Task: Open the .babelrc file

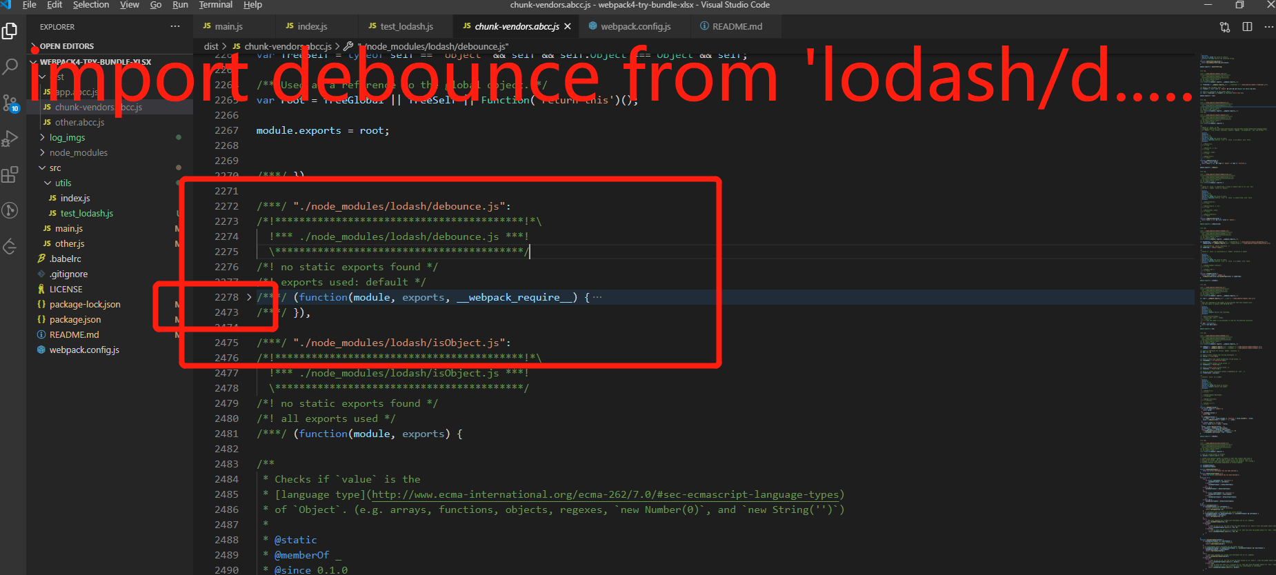Action: click(66, 259)
